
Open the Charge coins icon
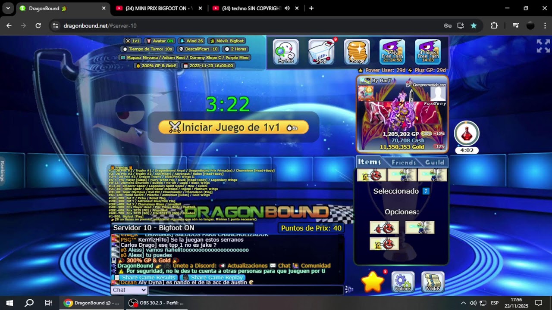click(357, 52)
